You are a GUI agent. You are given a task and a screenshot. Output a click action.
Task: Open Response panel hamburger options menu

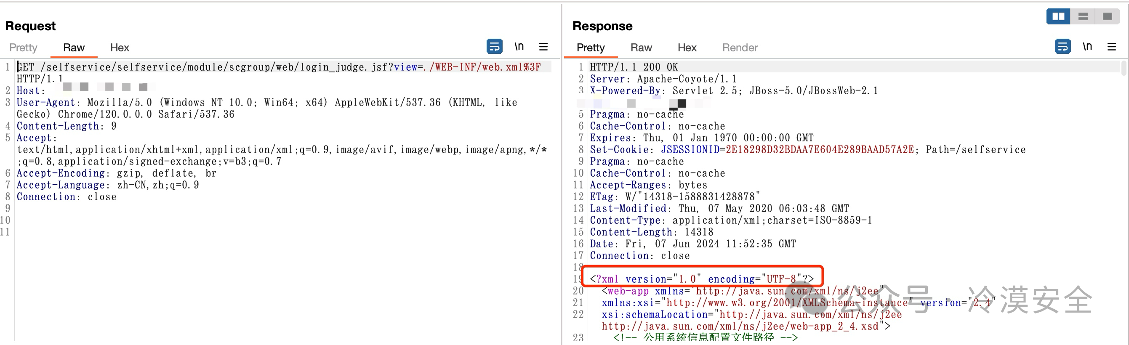pos(1111,46)
